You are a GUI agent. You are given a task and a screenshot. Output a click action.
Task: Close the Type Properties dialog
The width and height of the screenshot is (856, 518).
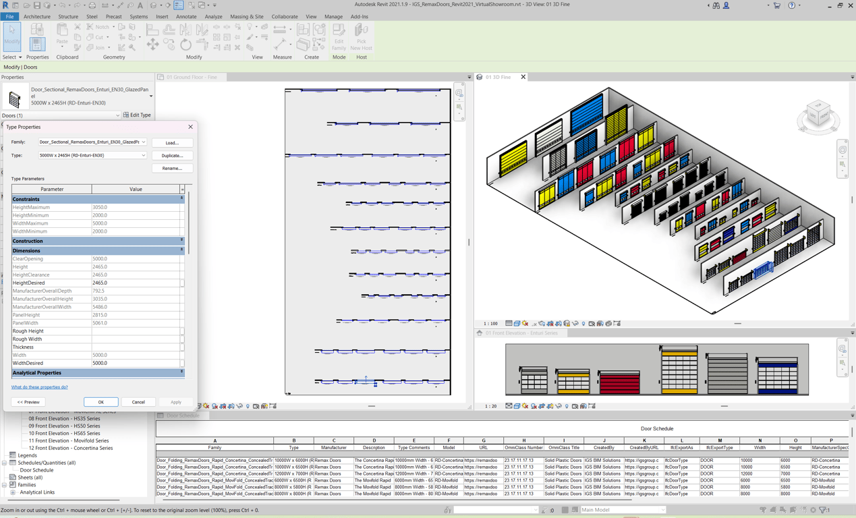pos(190,127)
